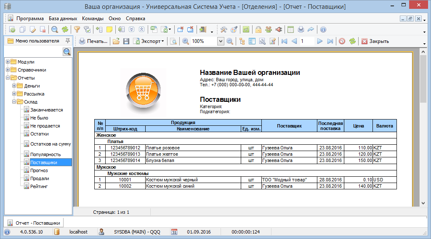This screenshot has height=239, width=431.
Task: Click the padlock icon in the top toolbar
Action: (258, 29)
